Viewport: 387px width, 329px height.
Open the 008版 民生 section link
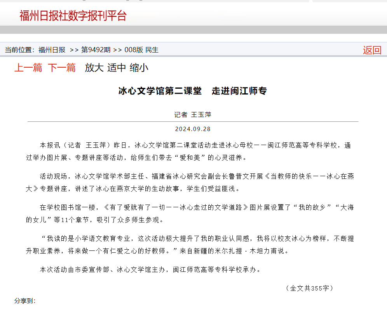click(x=141, y=50)
